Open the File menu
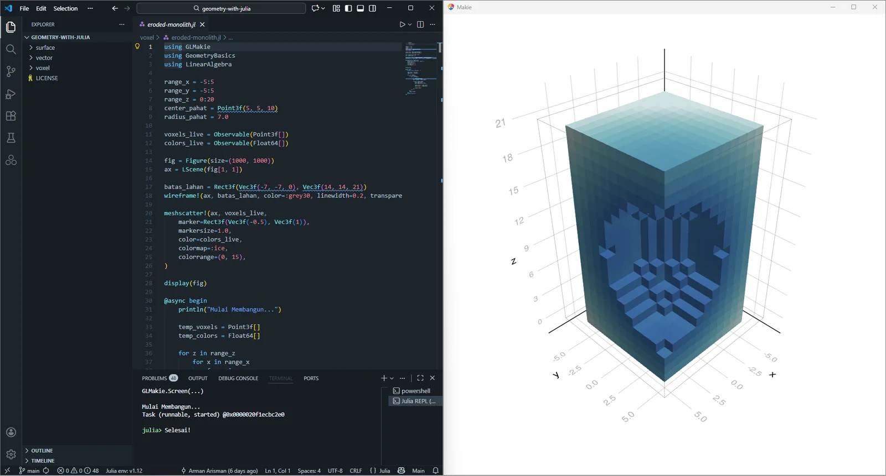Viewport: 886px width, 476px height. (x=24, y=8)
